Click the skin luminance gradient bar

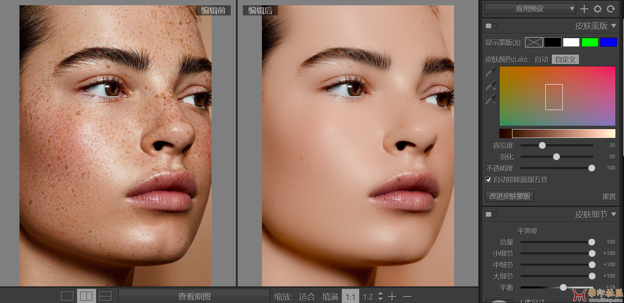click(x=557, y=133)
